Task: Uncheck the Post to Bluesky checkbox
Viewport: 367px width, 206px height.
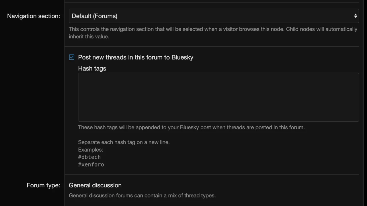Action: point(72,57)
